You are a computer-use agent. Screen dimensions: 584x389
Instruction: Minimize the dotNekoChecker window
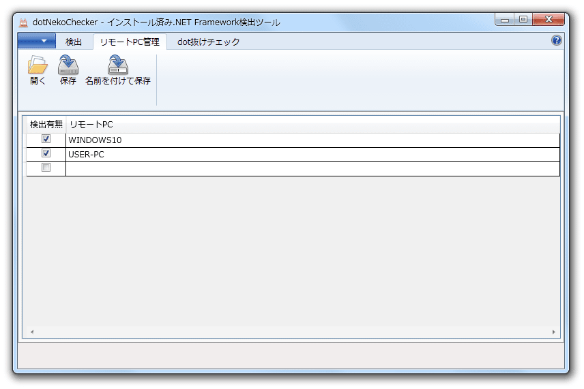505,19
